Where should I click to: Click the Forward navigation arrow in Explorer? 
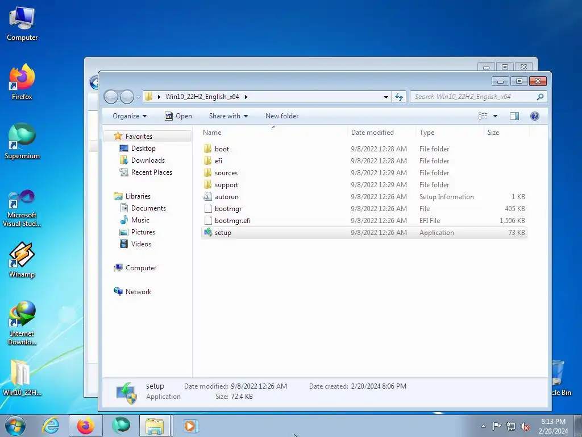click(x=127, y=97)
